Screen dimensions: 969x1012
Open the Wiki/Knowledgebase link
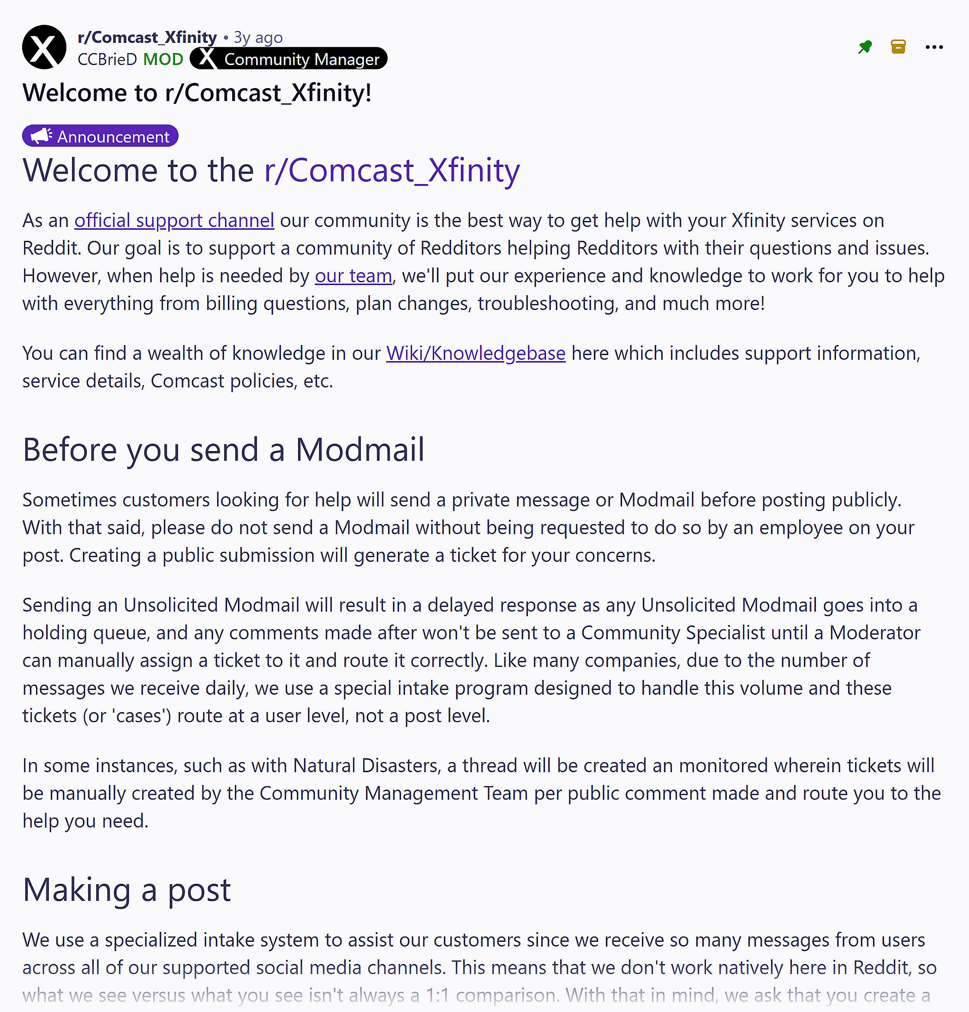475,353
